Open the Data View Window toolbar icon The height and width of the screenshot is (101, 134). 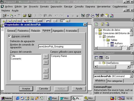pyautogui.click(x=107, y=16)
